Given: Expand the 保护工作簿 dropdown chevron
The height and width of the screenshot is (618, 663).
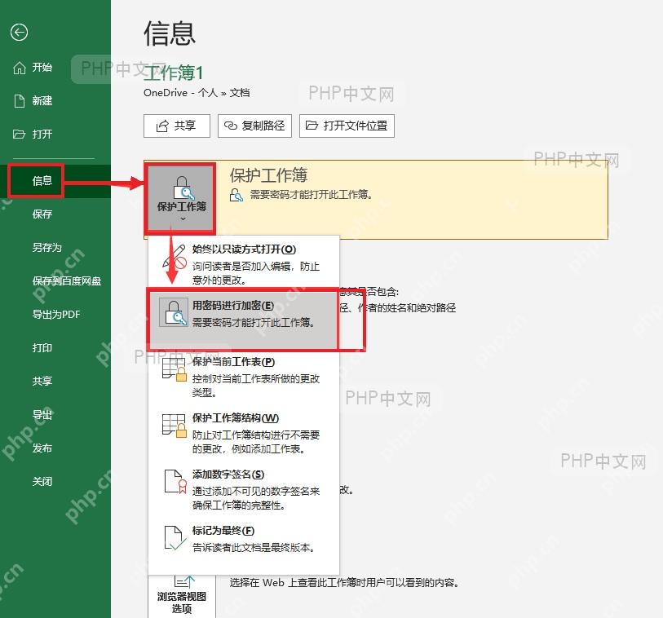Looking at the screenshot, I should pyautogui.click(x=183, y=219).
